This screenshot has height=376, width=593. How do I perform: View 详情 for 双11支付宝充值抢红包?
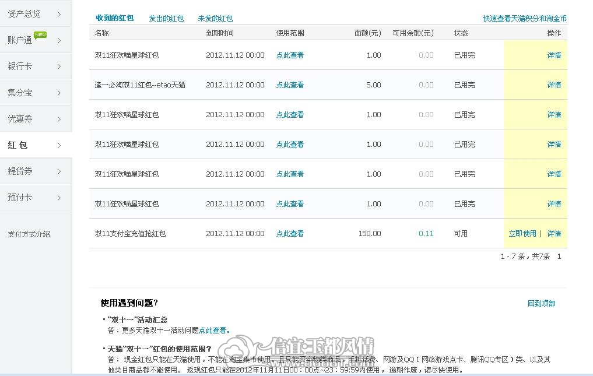[x=554, y=233]
